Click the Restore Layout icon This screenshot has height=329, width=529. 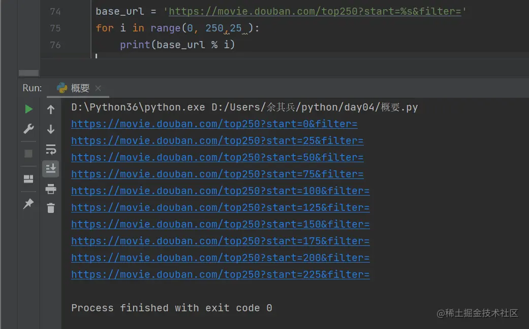click(x=28, y=178)
